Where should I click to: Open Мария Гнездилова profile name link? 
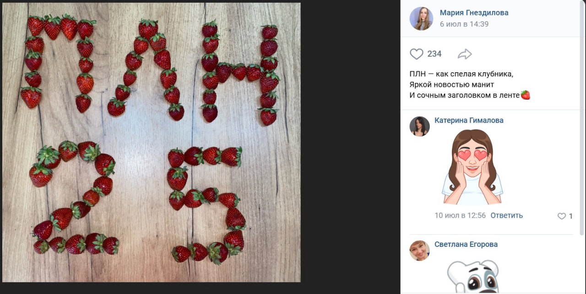474,13
